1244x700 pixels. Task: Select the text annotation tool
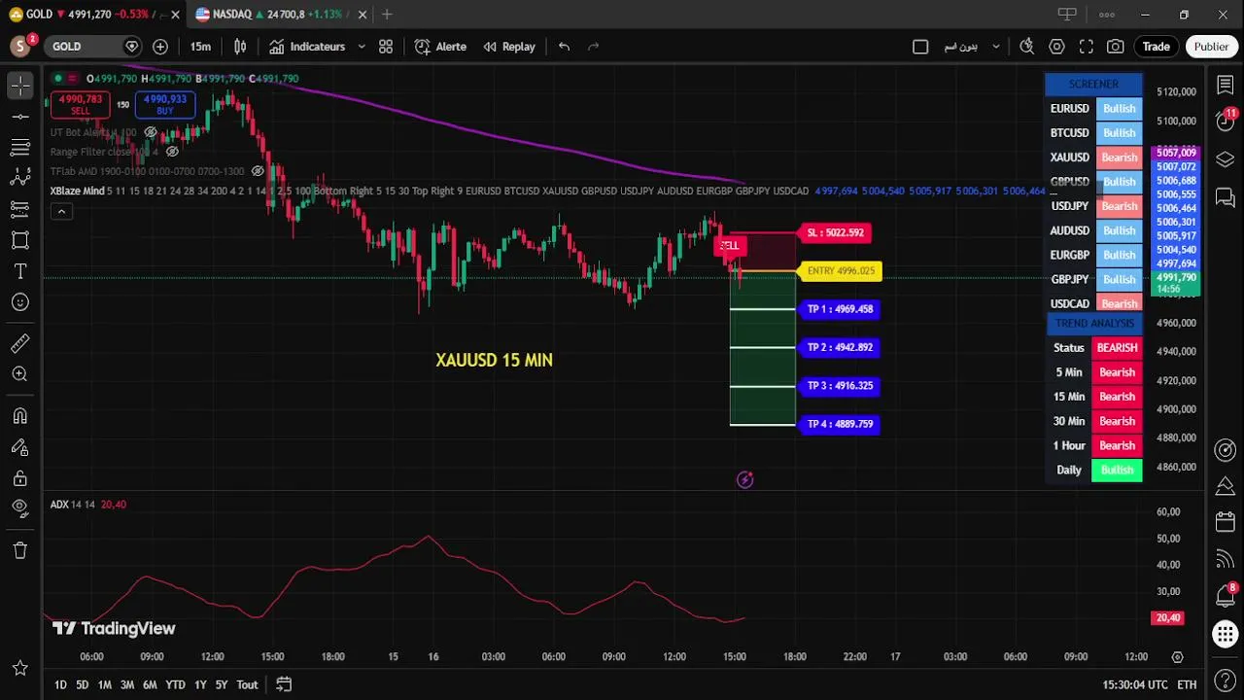(x=19, y=271)
